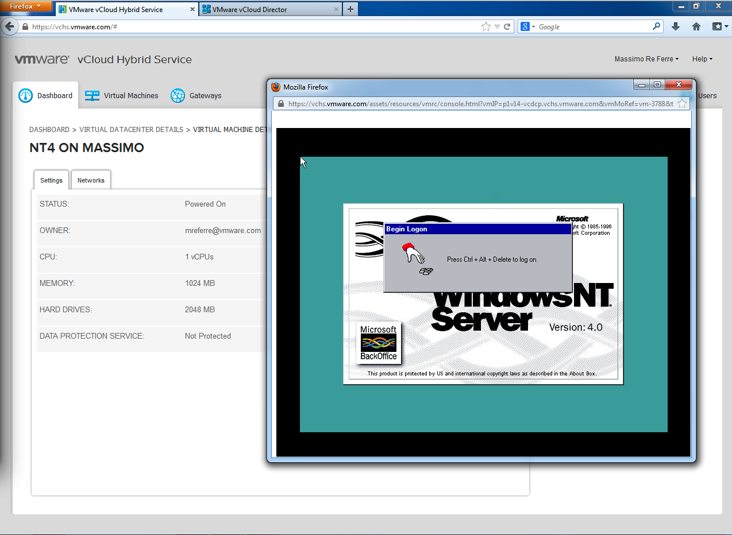Viewport: 732px width, 535px height.
Task: Switch to the VMware vCloud Hybrid Service tab
Action: pyautogui.click(x=128, y=9)
